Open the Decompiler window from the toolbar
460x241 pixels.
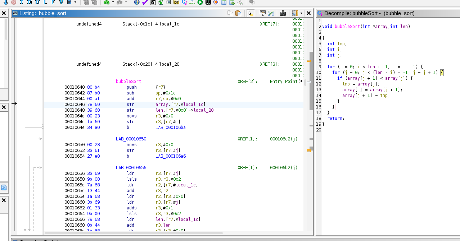tap(184, 3)
